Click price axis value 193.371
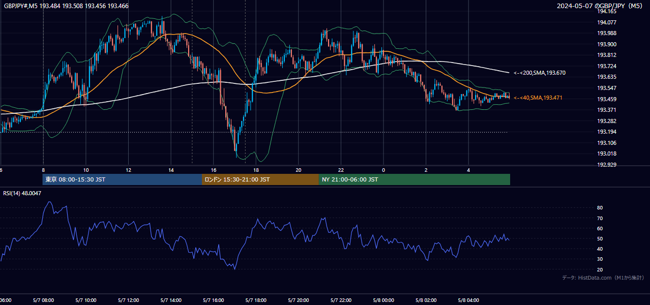The height and width of the screenshot is (305, 650). point(606,110)
